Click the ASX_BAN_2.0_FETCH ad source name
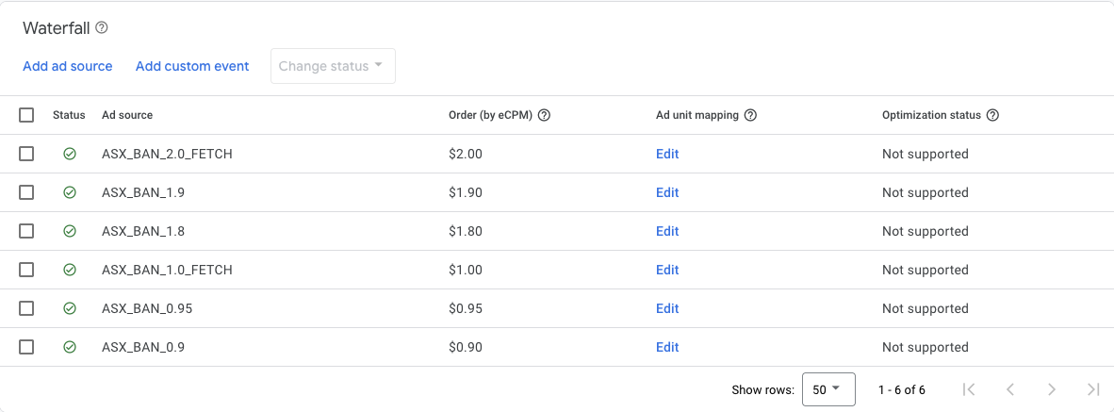This screenshot has width=1114, height=412. click(x=167, y=154)
